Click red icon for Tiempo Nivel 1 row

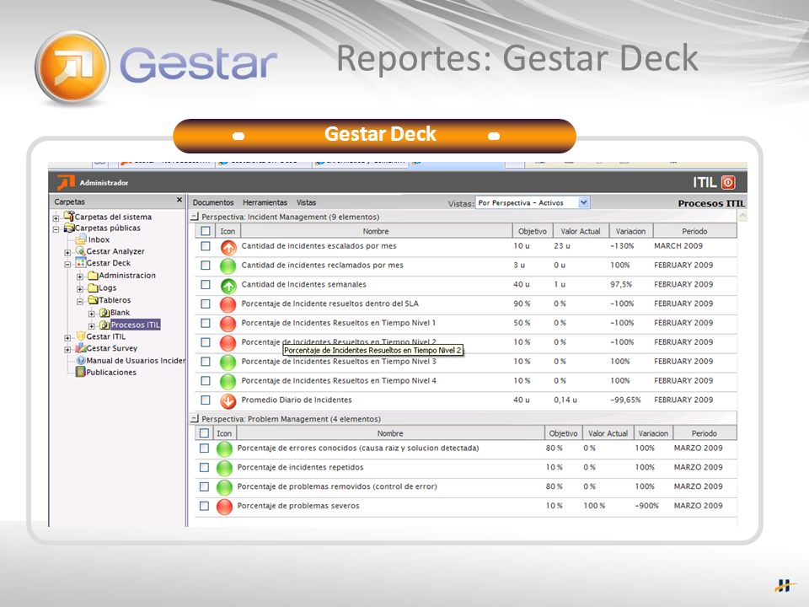coord(228,324)
